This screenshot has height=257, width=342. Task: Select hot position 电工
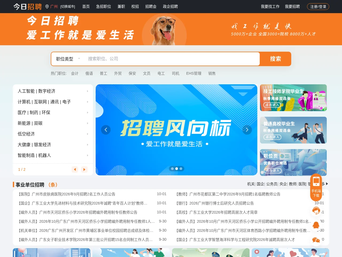point(161,73)
